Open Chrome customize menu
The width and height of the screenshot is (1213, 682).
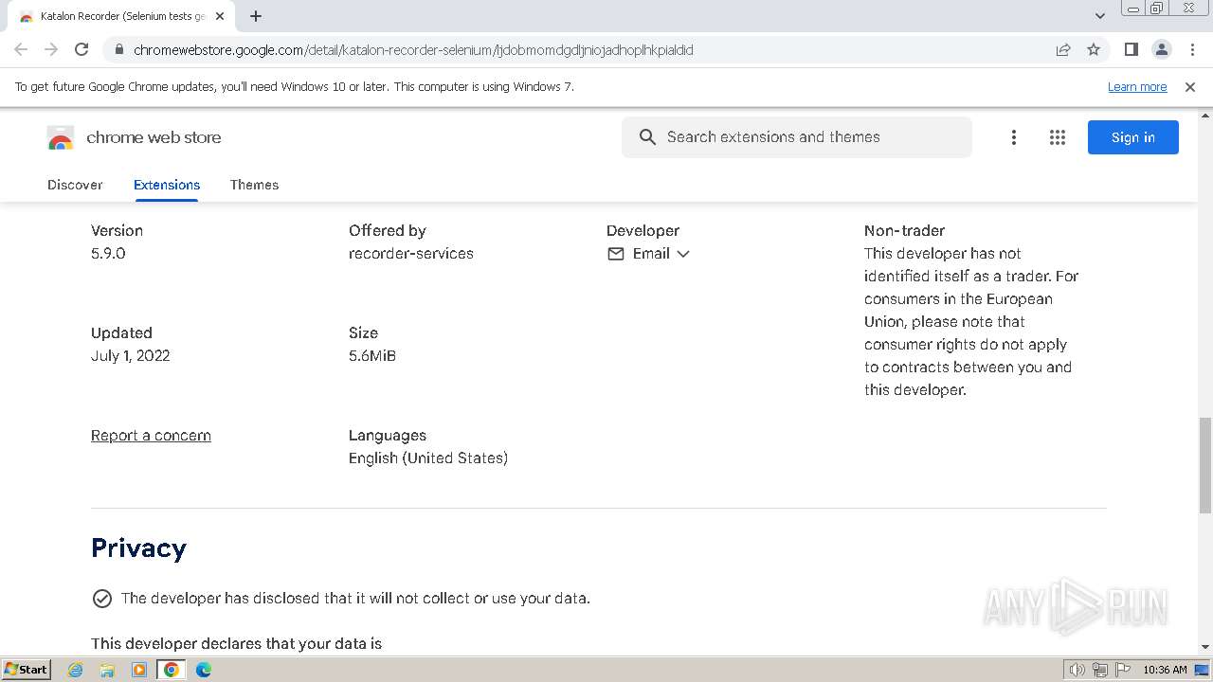pos(1192,49)
